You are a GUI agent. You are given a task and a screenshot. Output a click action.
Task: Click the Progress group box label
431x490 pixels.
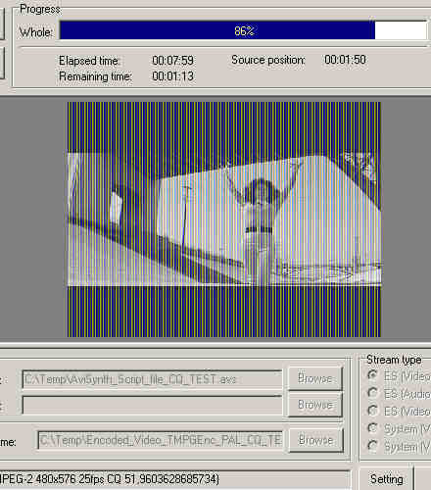pyautogui.click(x=40, y=9)
